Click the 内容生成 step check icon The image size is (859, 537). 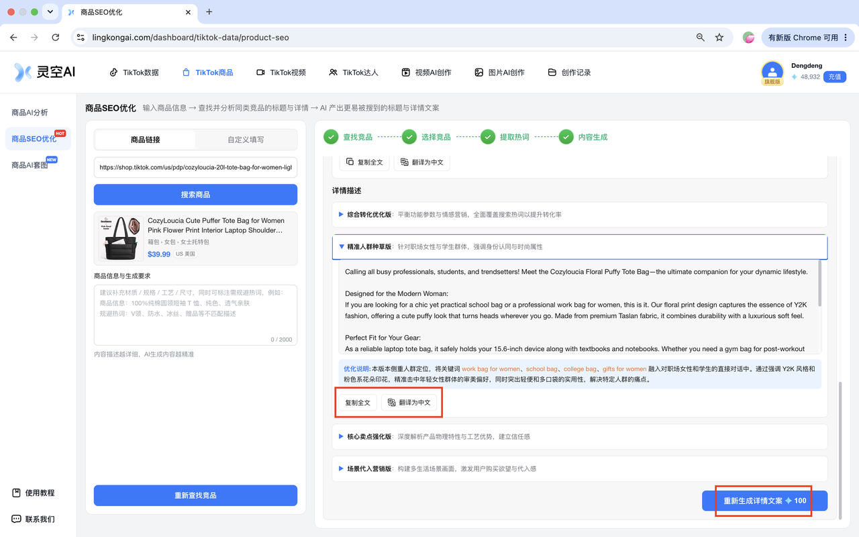tap(566, 137)
